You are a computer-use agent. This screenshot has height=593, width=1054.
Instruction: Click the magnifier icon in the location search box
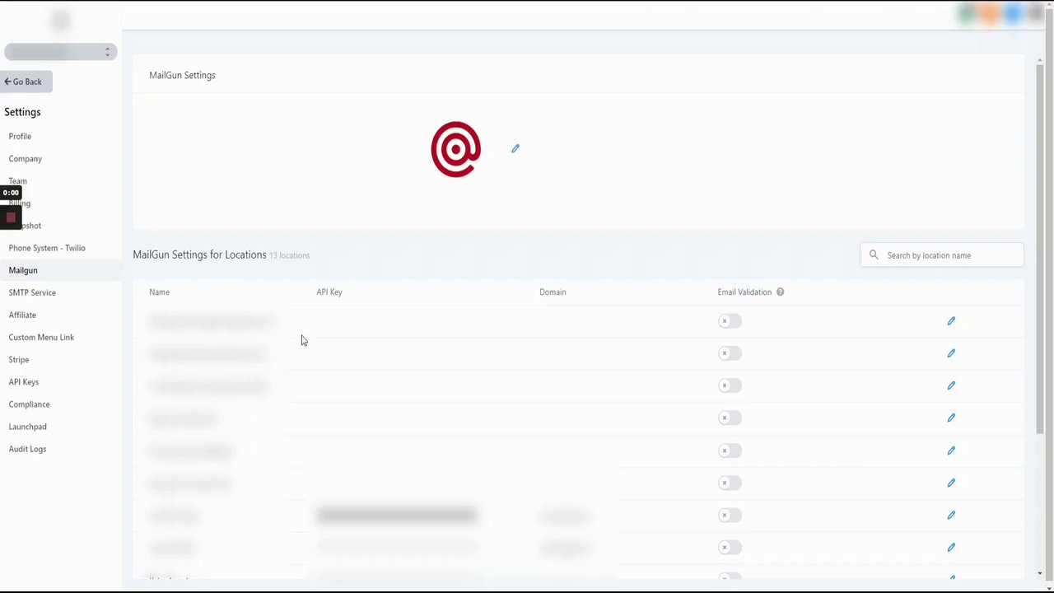874,255
